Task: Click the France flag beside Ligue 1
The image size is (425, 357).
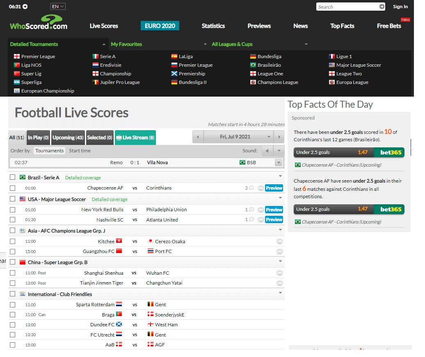Action: point(332,56)
